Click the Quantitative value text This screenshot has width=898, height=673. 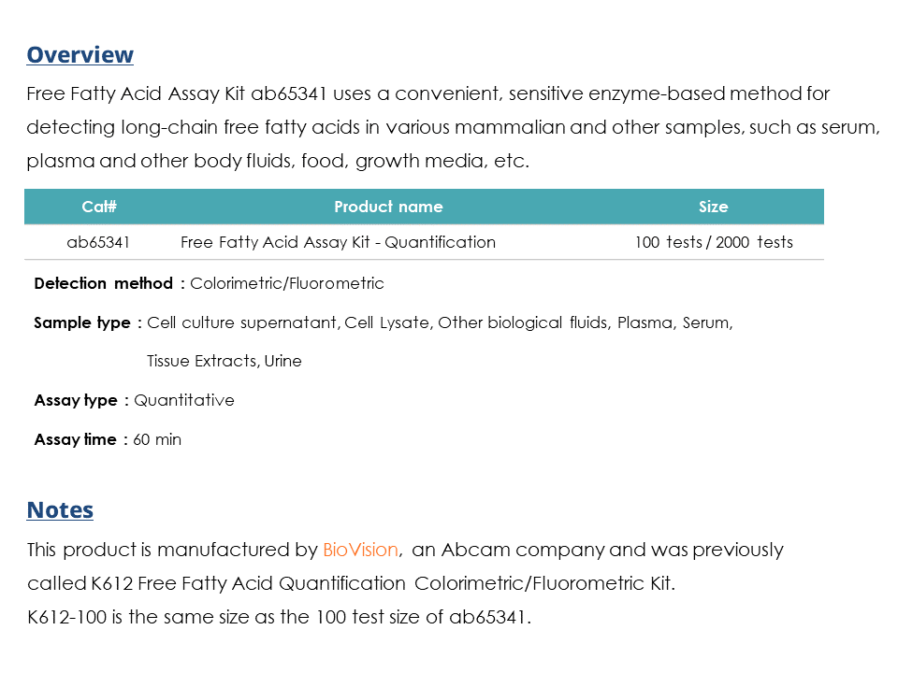184,400
